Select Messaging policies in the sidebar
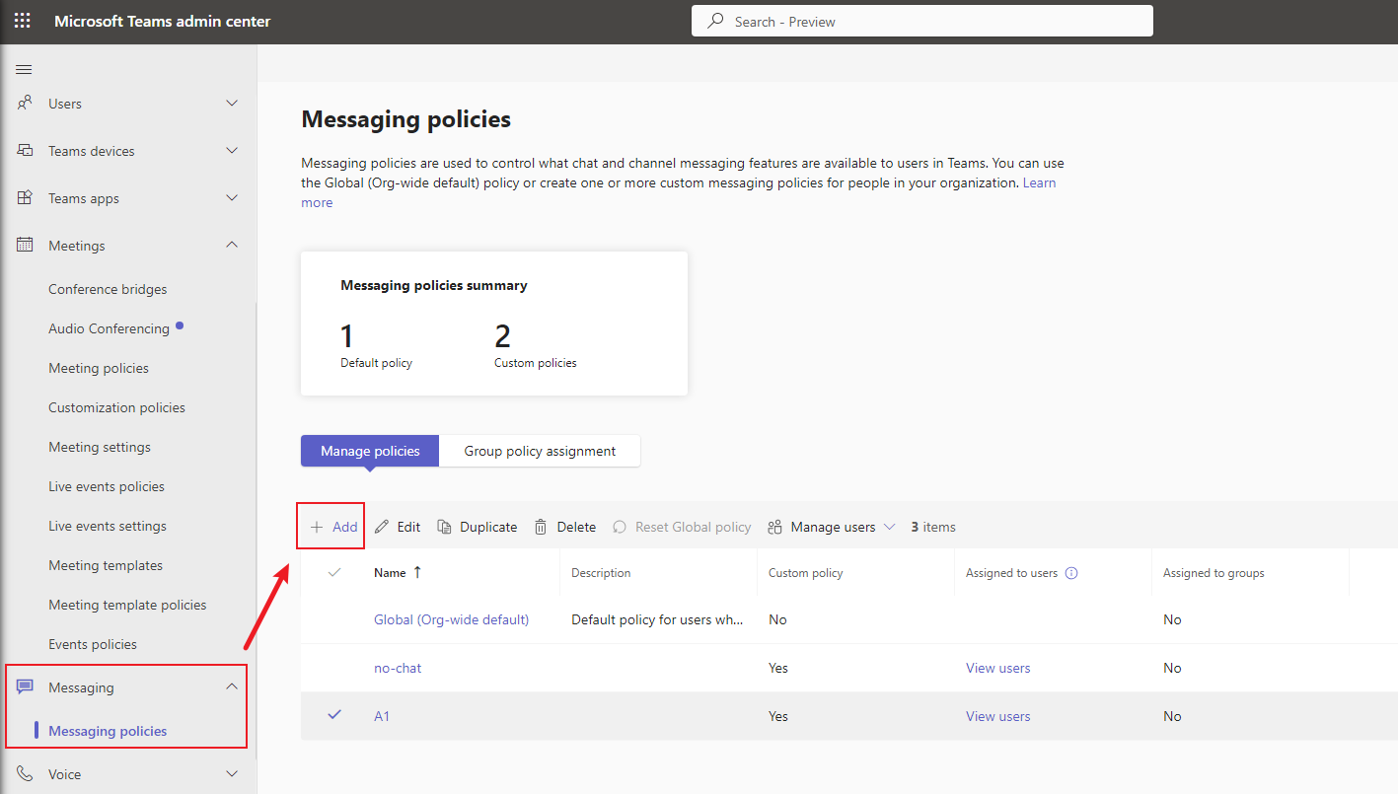Viewport: 1398px width, 794px height. pos(108,731)
